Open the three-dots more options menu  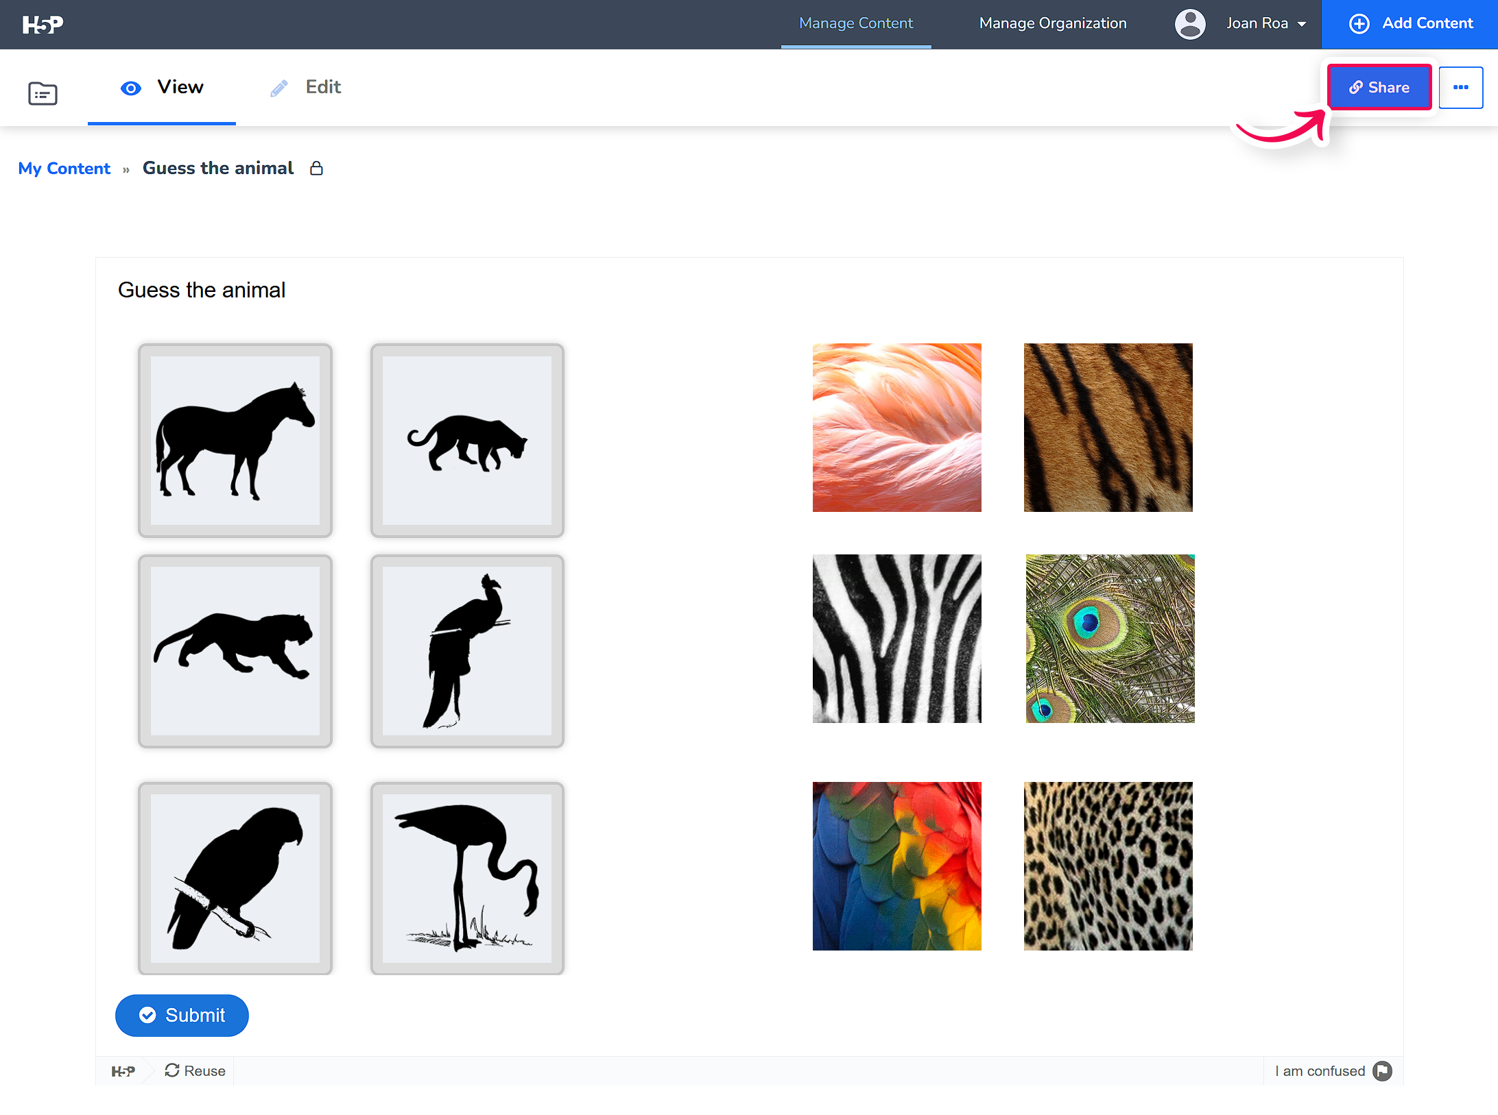coord(1460,88)
